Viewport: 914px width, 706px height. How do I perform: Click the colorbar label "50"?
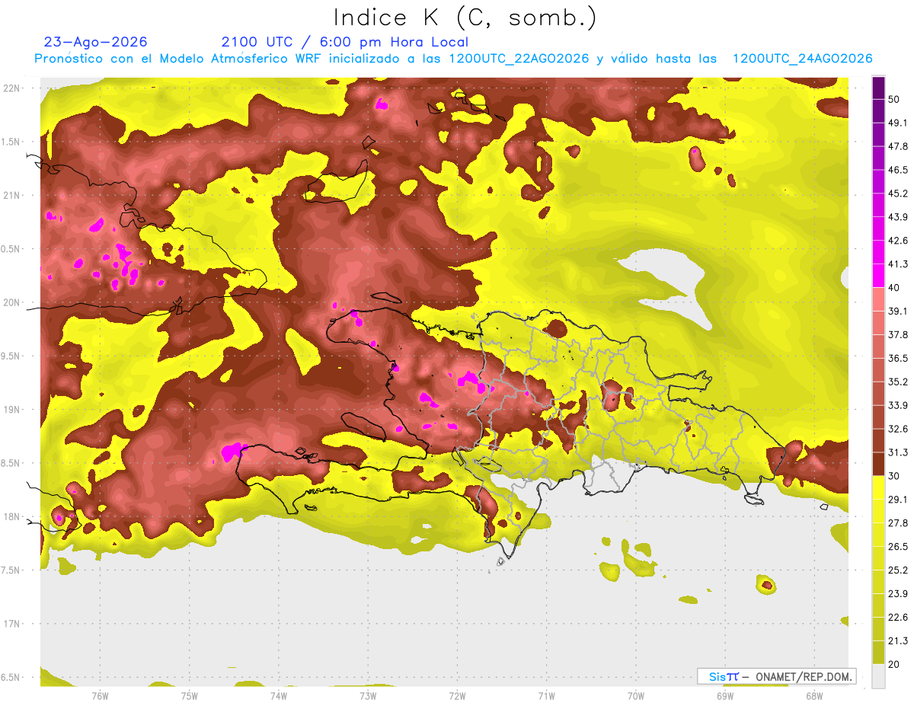894,99
